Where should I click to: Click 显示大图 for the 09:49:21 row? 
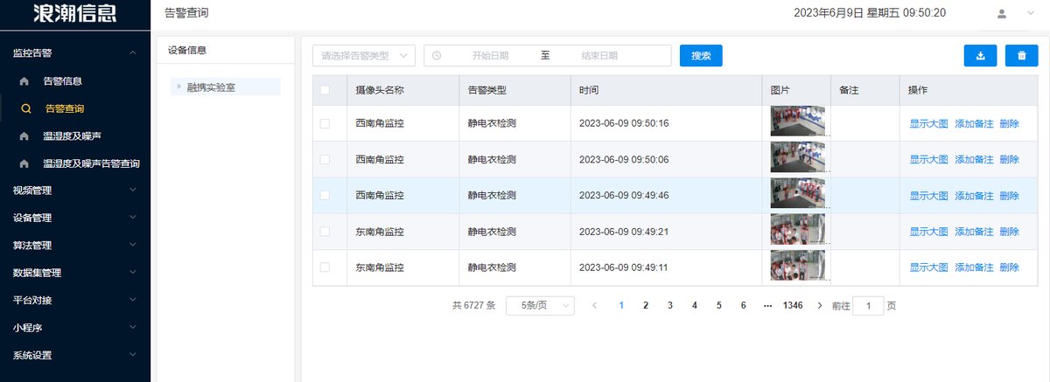coord(928,232)
